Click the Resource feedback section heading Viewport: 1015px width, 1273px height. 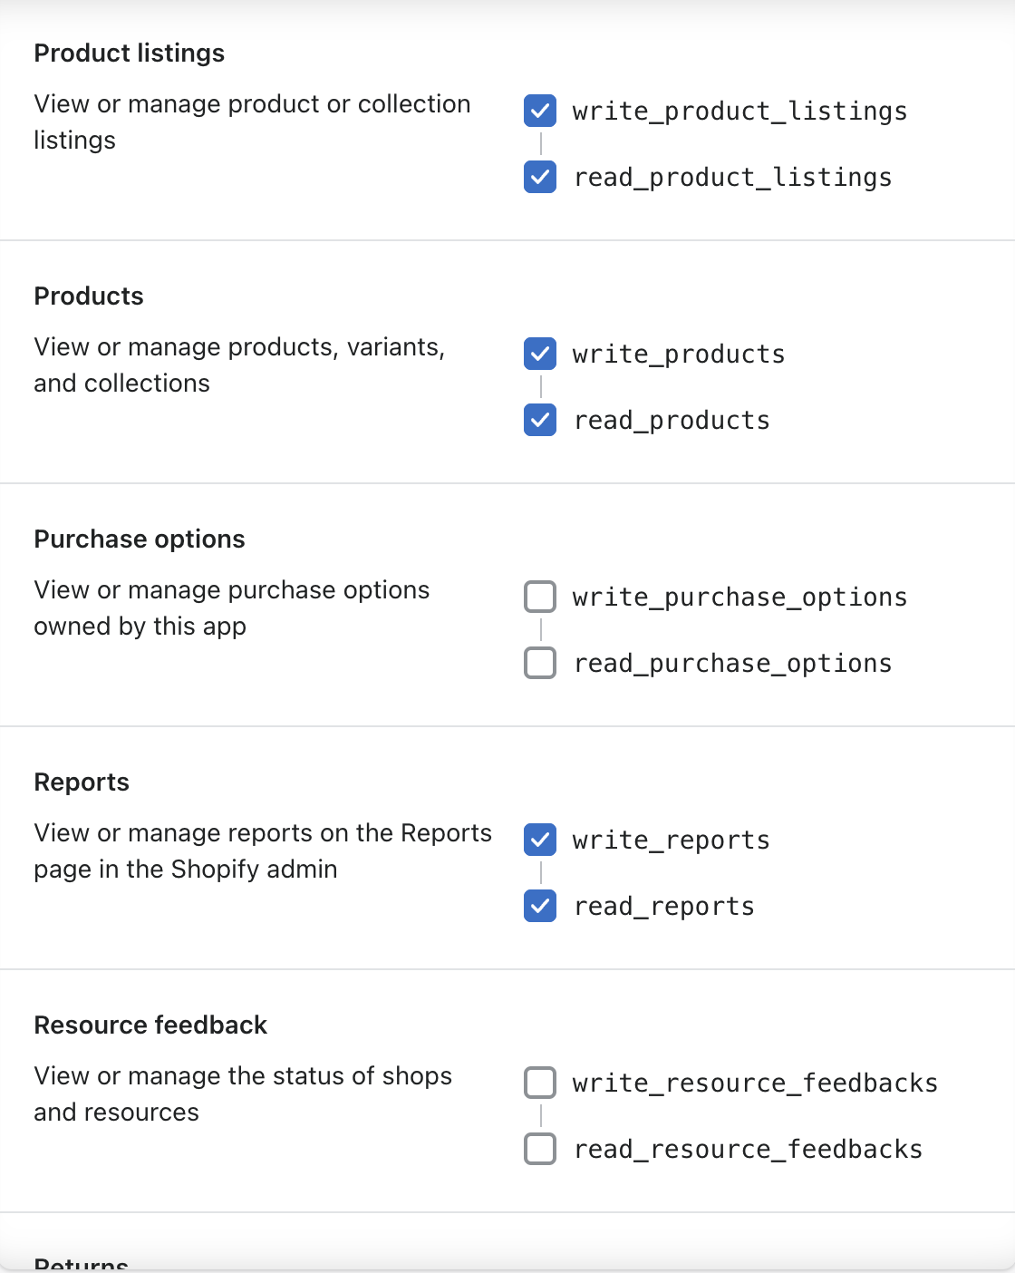[150, 1025]
